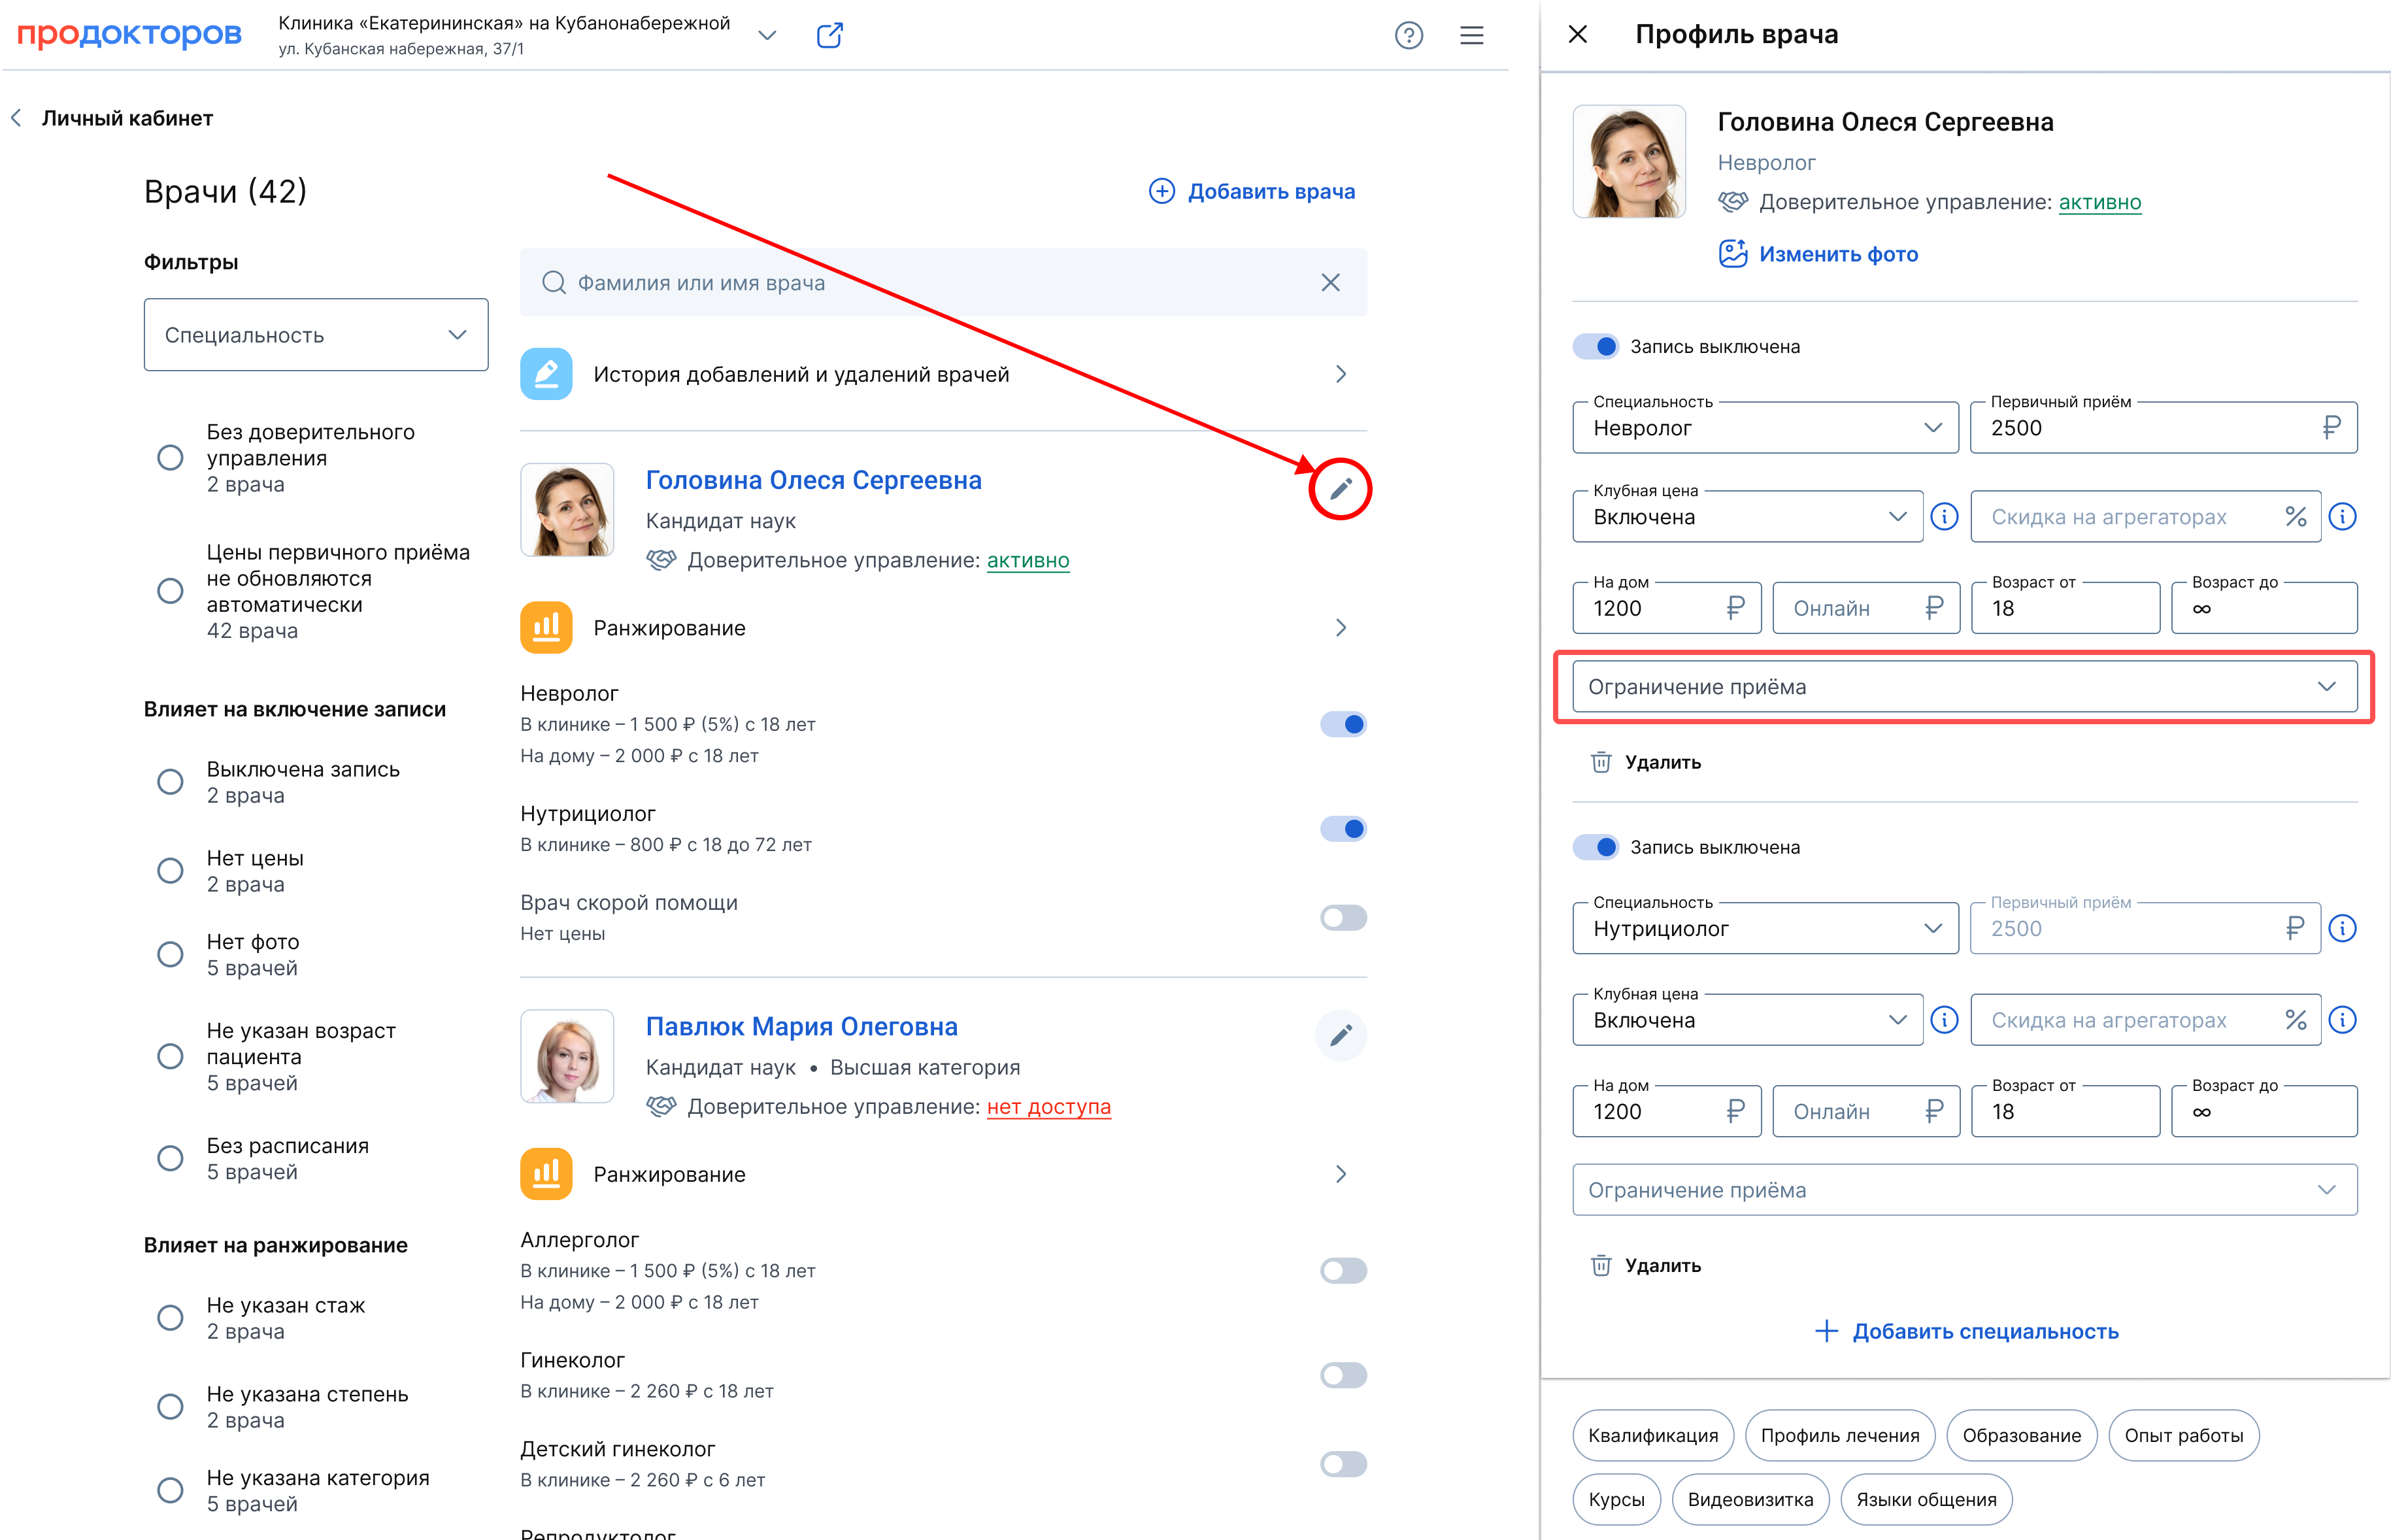Expand the clinic selector chevron in header

tap(767, 36)
